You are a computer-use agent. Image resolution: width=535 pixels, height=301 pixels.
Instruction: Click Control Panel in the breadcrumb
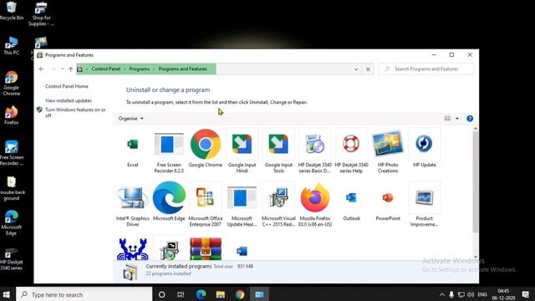[x=106, y=69]
